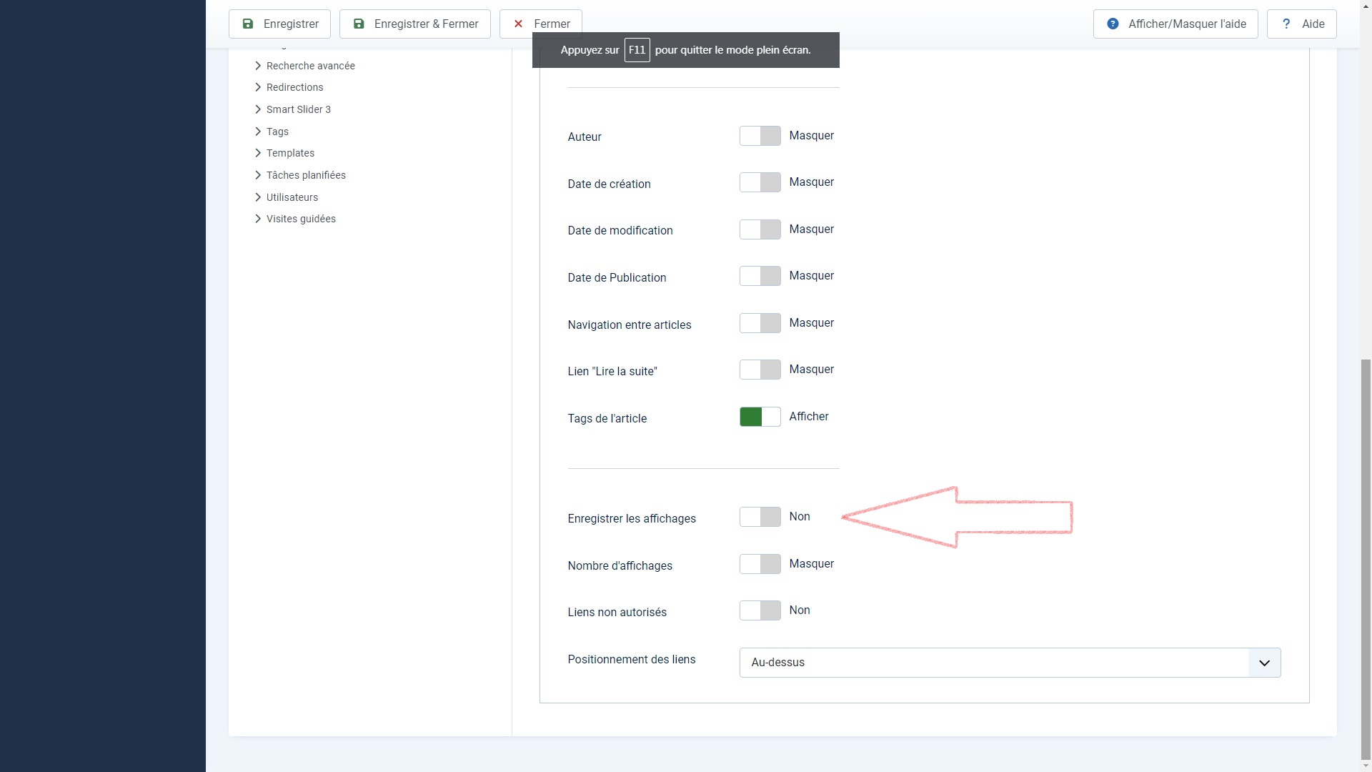
Task: Toggle the Auteur display switch
Action: (x=760, y=136)
